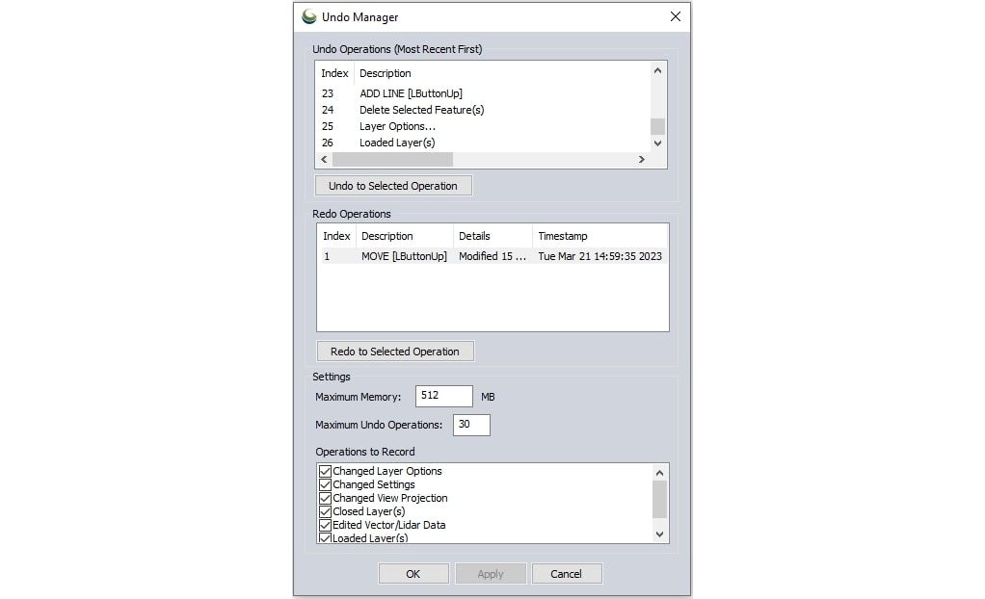The image size is (985, 599).
Task: Toggle the Changed View Projection checkbox
Action: 325,498
